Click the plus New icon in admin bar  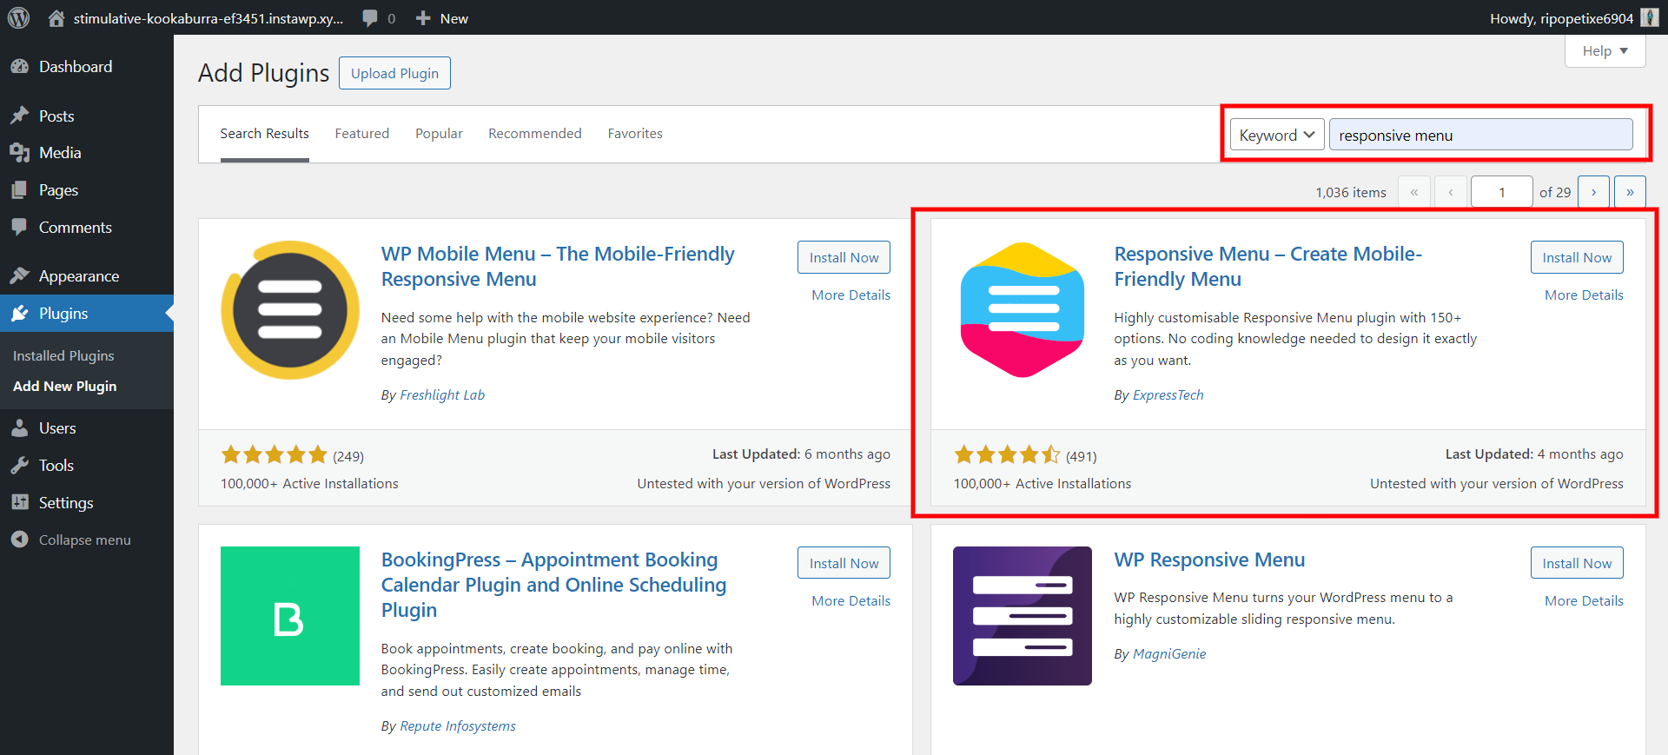pyautogui.click(x=423, y=18)
